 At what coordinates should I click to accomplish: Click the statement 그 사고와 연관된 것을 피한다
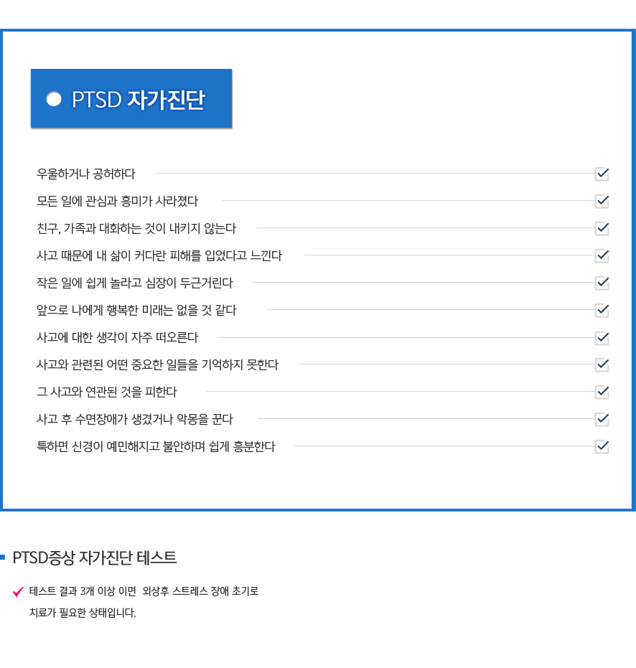pyautogui.click(x=106, y=392)
